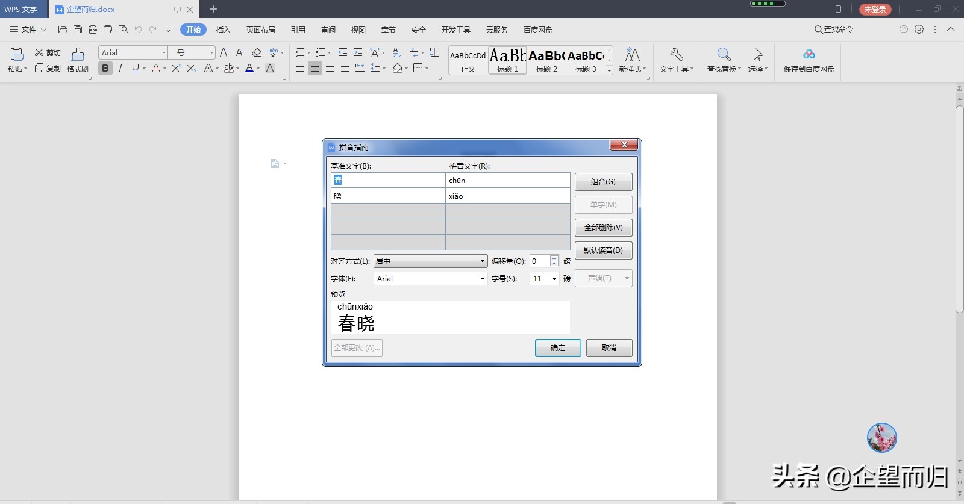Click the 默认读音(D) button

coord(603,250)
